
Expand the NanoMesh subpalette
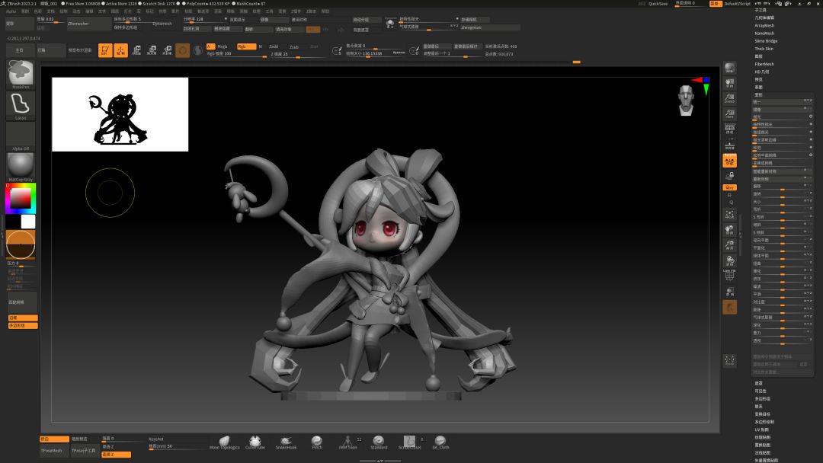(x=764, y=33)
